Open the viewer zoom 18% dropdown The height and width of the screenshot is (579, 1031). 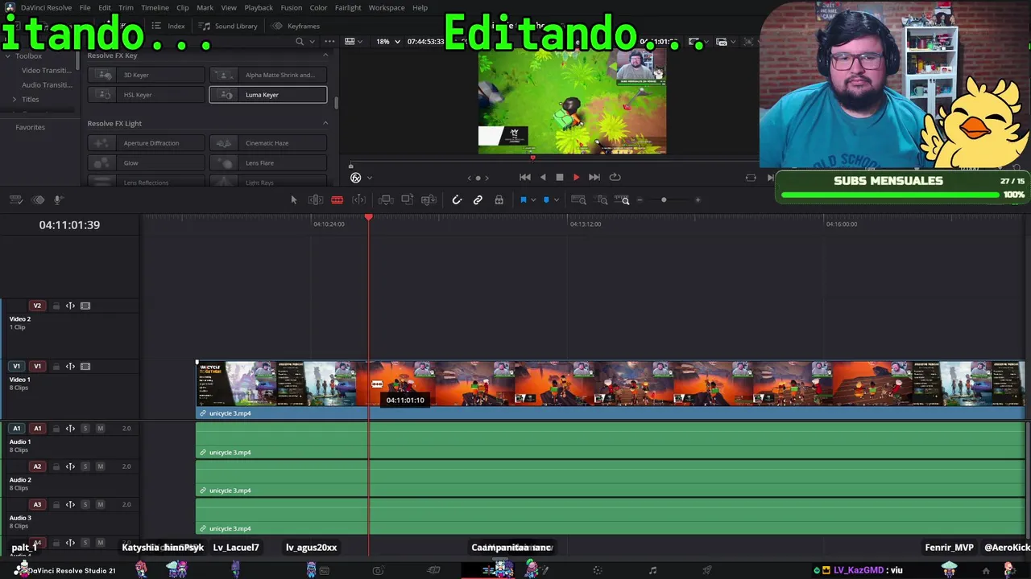click(x=388, y=42)
